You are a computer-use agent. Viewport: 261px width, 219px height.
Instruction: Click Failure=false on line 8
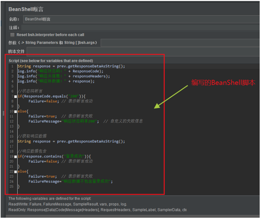pos(44,101)
